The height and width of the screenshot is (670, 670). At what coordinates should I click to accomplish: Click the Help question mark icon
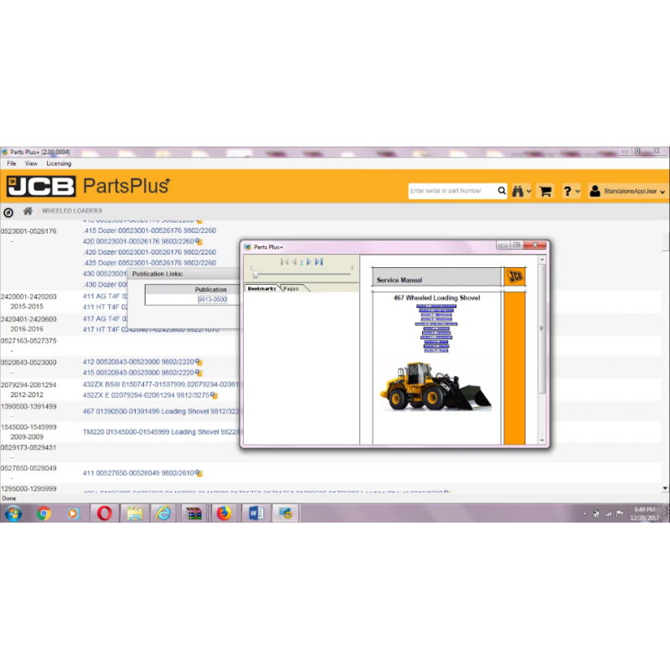coord(567,191)
